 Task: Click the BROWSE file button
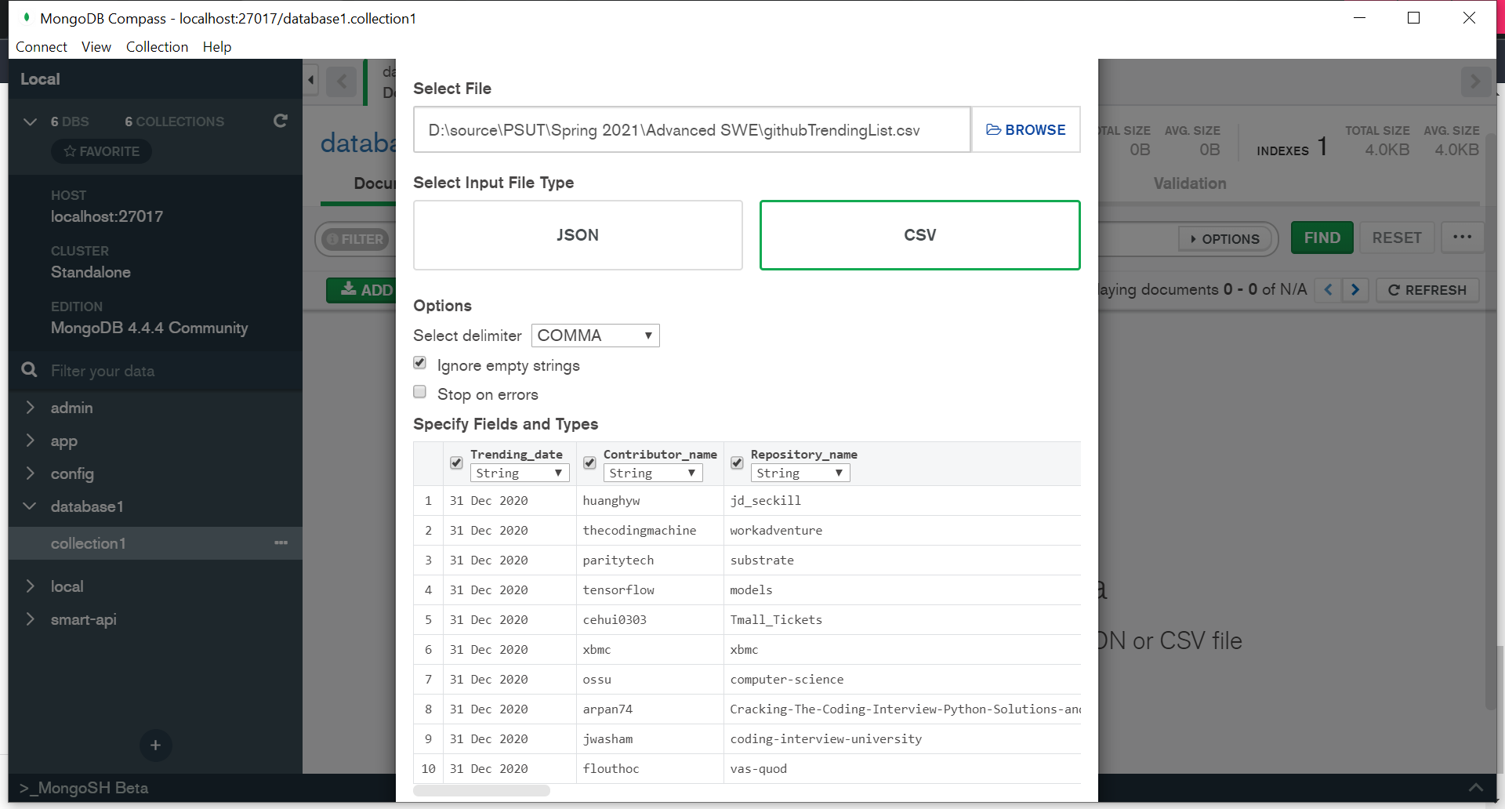tap(1025, 129)
